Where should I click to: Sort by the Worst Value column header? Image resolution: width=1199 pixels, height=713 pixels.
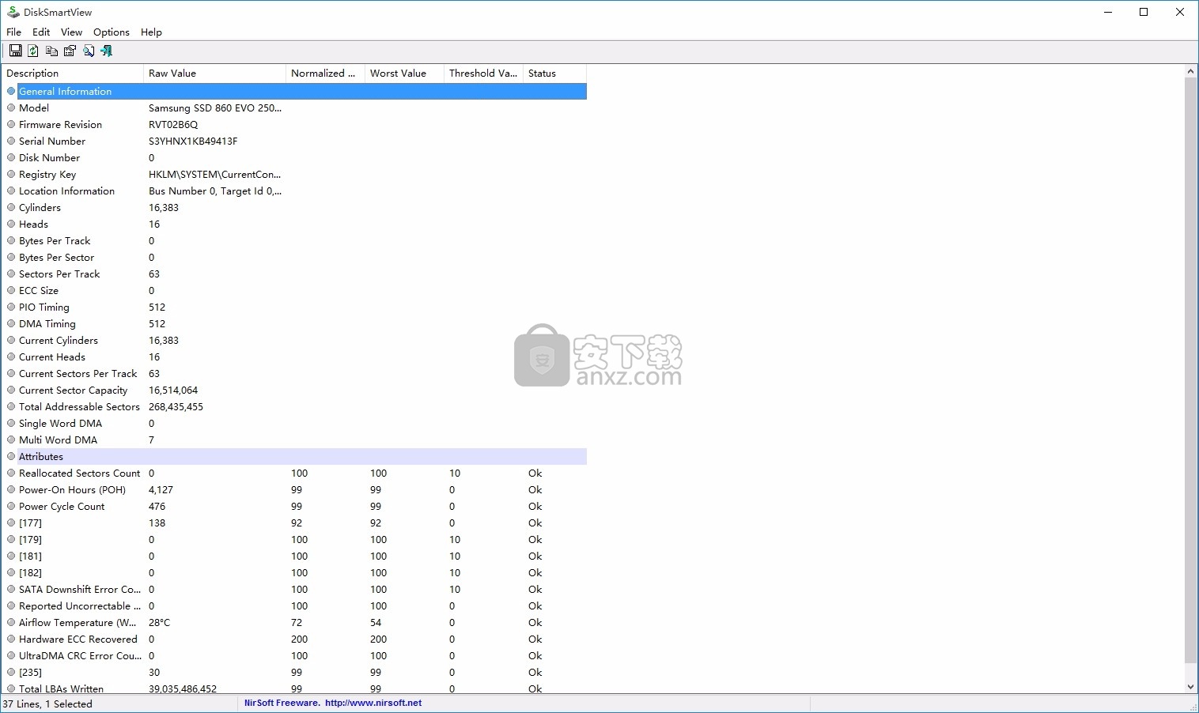404,73
